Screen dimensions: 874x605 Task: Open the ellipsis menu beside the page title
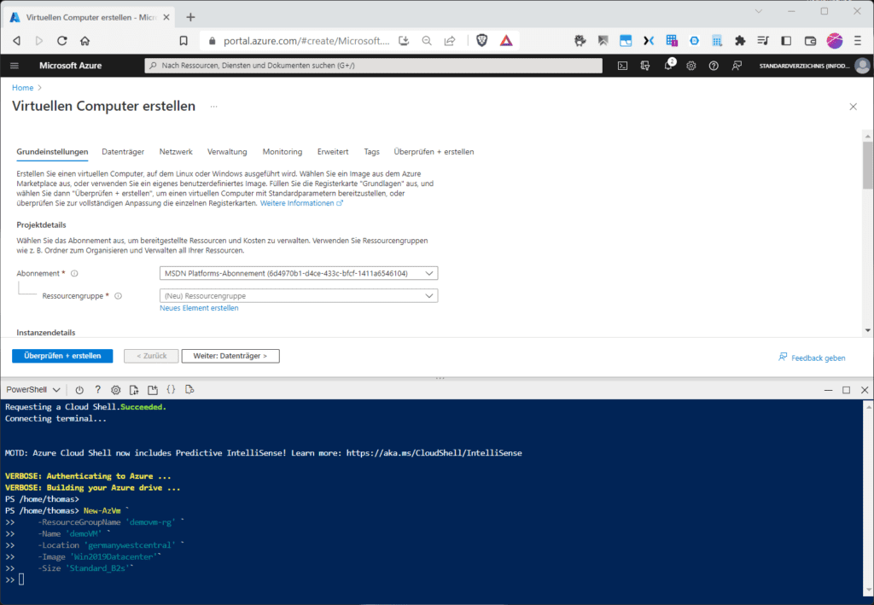[213, 107]
